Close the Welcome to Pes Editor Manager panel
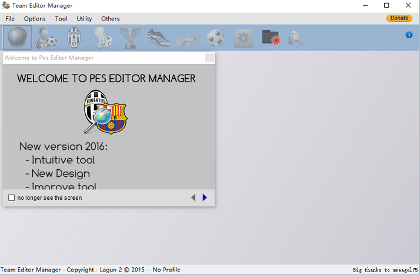The image size is (420, 275). click(209, 58)
